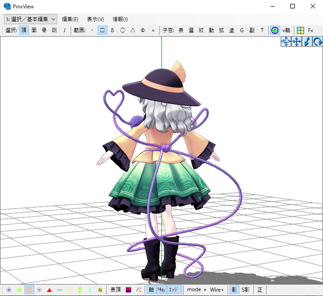323x296 pixels.
Task: Open the 選 sub-window
Action: (x=191, y=30)
